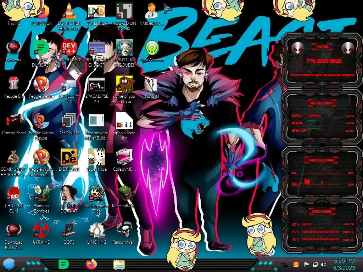Click the Java update tray icon
363x272 pixels.
(296, 264)
